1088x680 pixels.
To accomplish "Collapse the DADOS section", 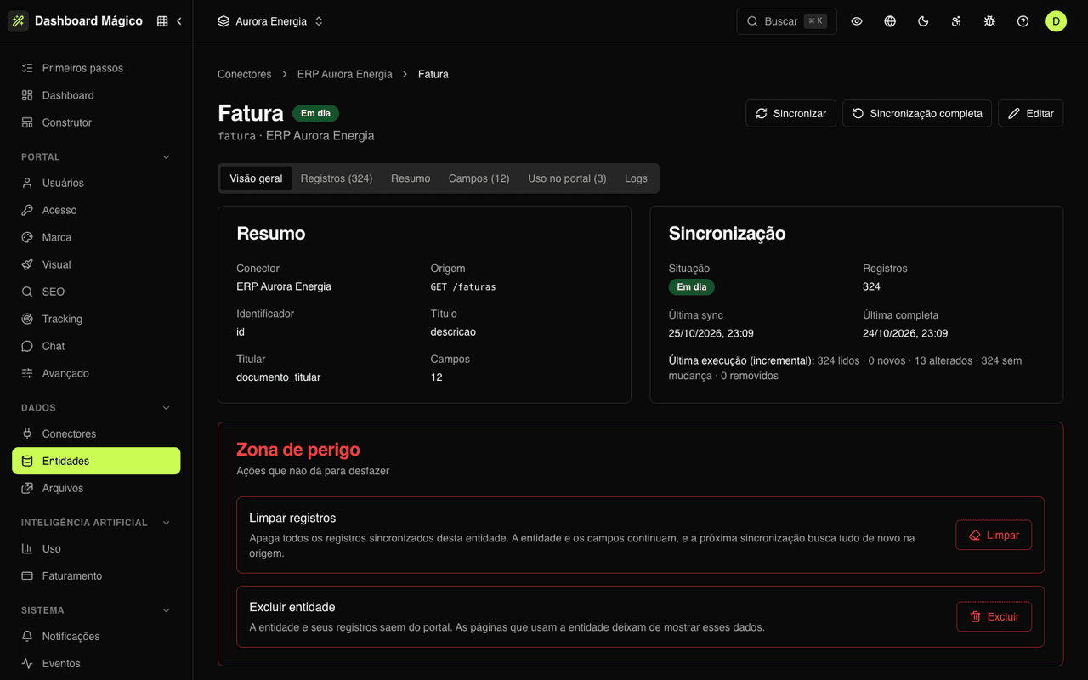I will coord(96,407).
